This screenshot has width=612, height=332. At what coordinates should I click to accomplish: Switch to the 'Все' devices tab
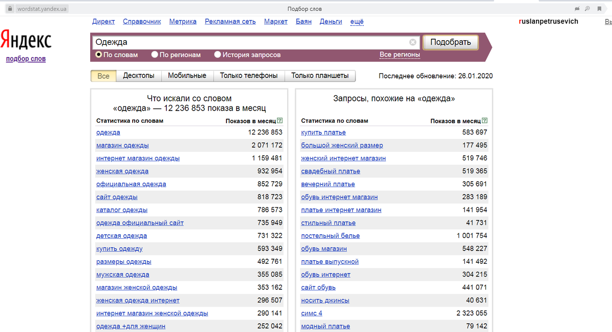click(104, 76)
